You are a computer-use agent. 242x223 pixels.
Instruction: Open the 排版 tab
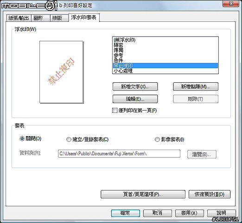pyautogui.click(x=59, y=18)
